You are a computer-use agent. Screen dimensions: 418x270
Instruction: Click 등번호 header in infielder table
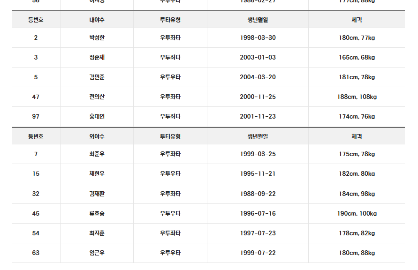tap(36, 20)
